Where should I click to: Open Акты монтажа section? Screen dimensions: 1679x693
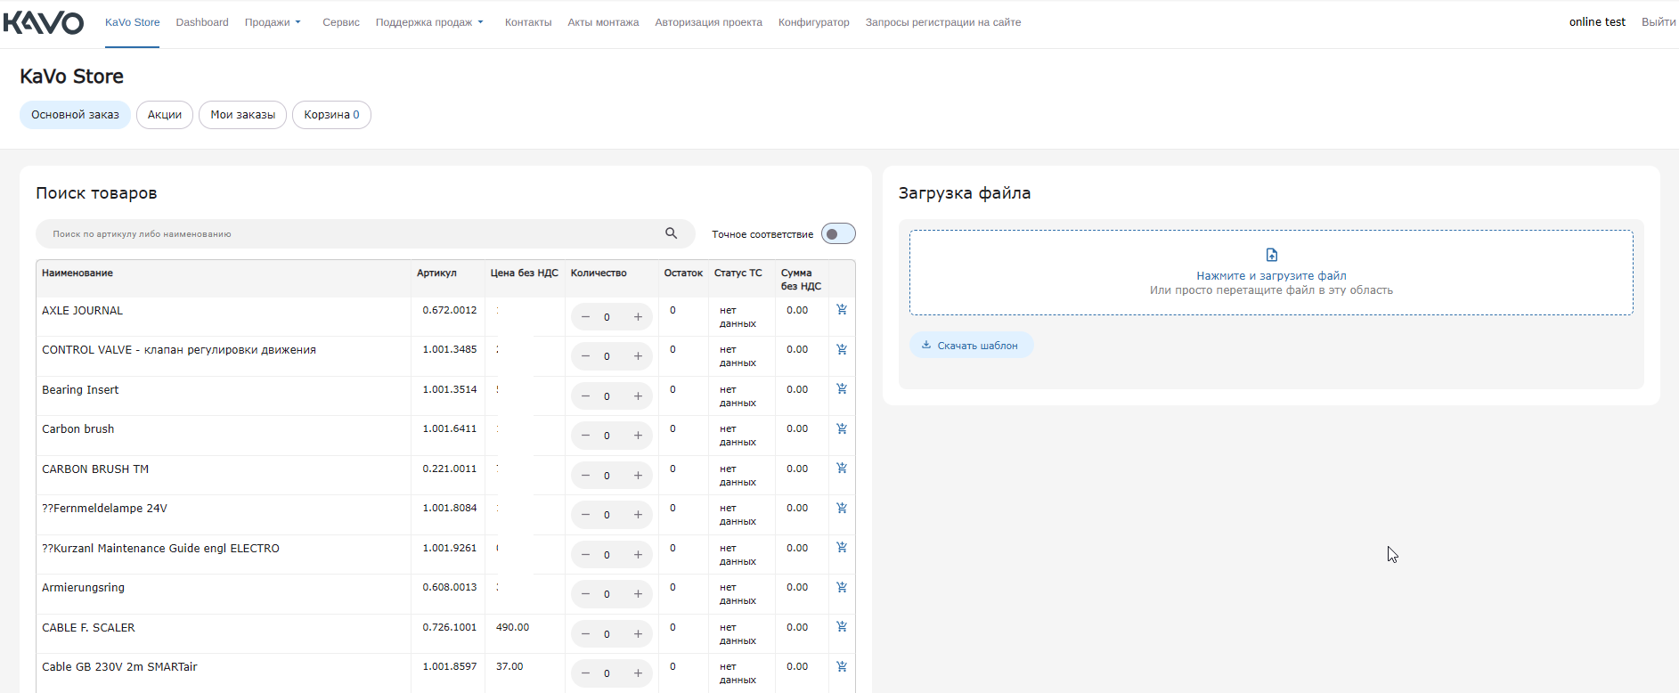[603, 22]
